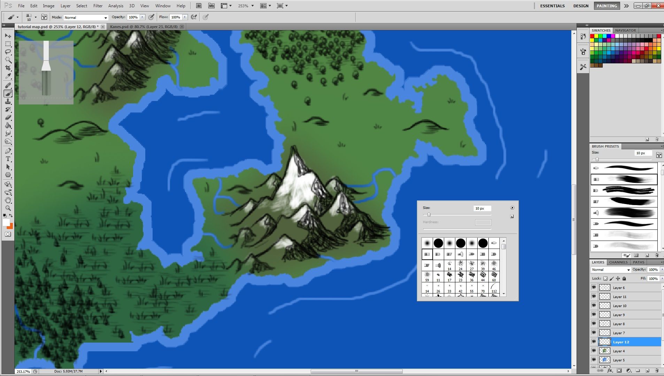Viewport: 664px width, 376px height.
Task: Click the Layer 10 row name
Action: (620, 306)
